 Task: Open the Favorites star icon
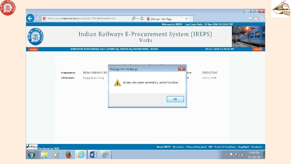coord(256,19)
